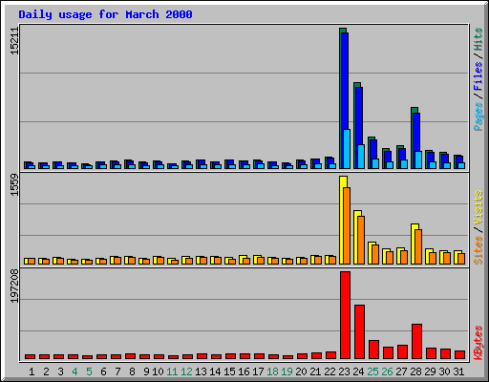Screen dimensions: 489x382
Task: Click the orange sites bar for day 25
Action: [375, 254]
